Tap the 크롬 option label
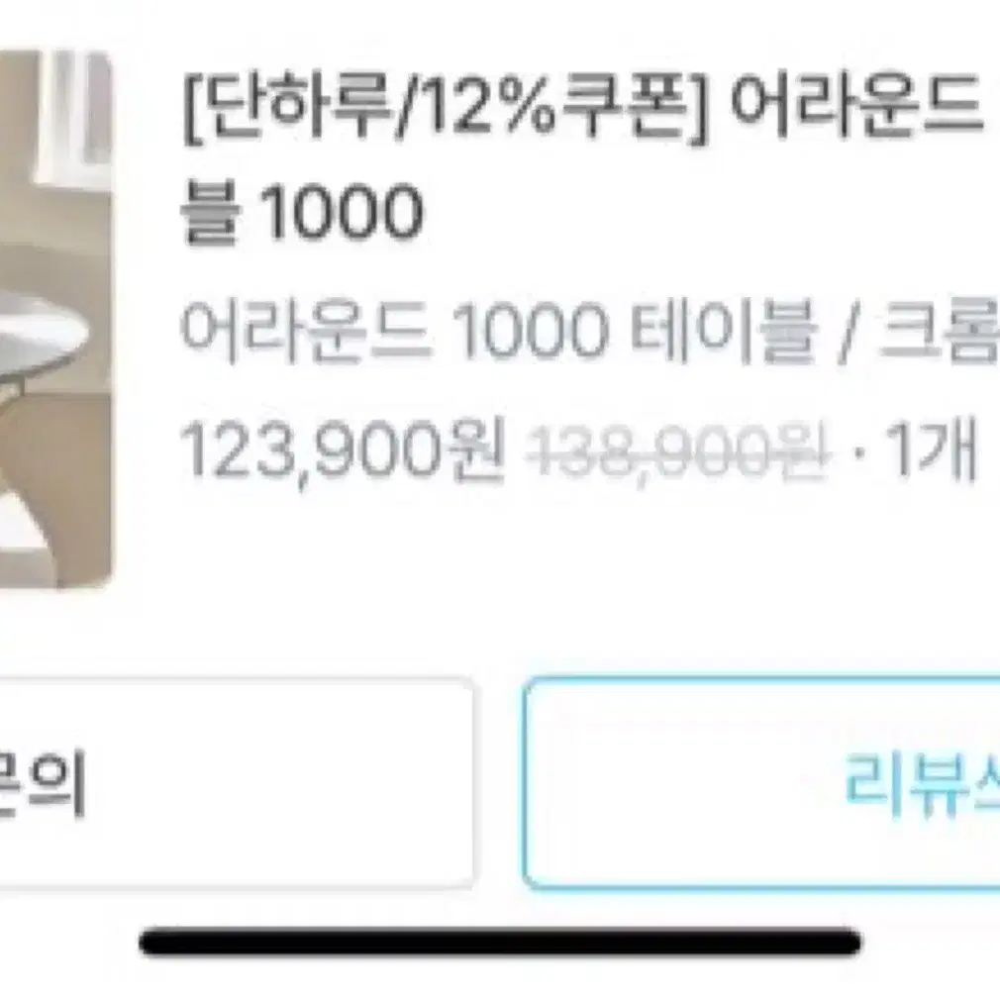The image size is (1000, 1000). tap(939, 331)
